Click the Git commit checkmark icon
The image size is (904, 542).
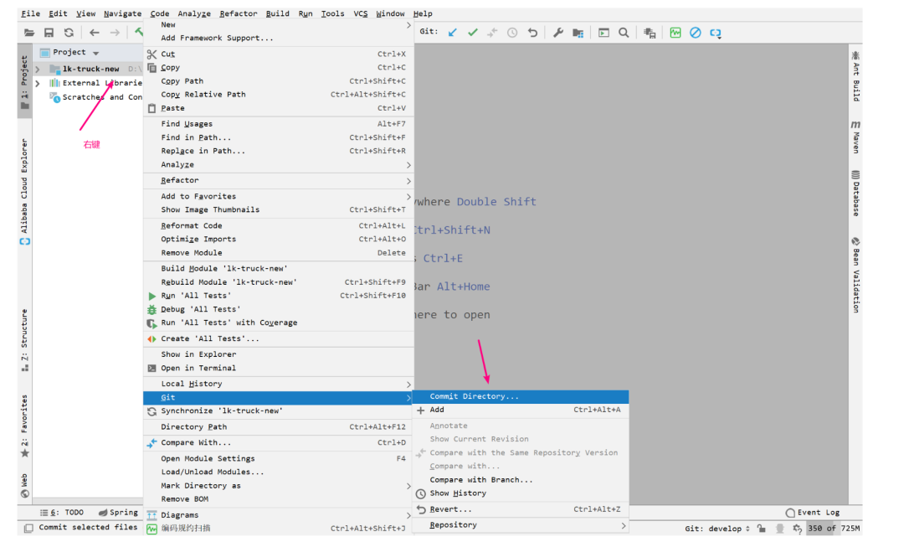tap(473, 33)
